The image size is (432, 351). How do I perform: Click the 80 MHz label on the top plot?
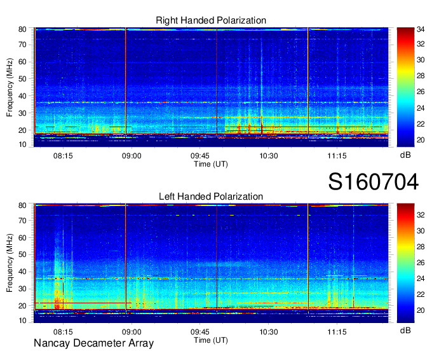click(x=22, y=29)
